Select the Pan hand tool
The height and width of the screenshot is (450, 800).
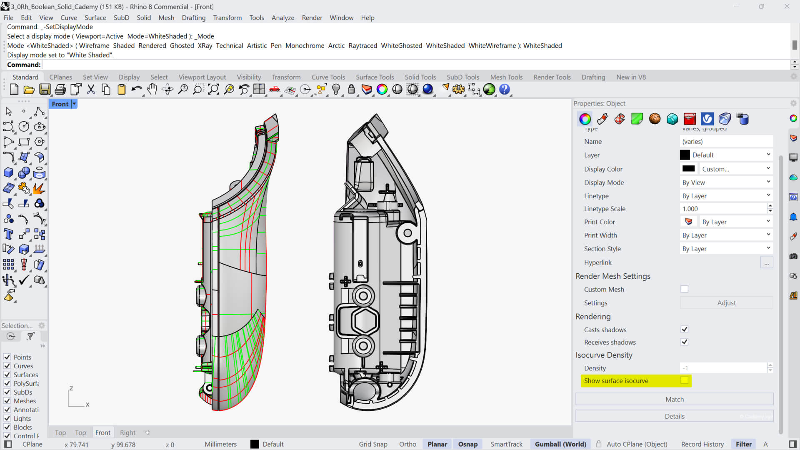152,89
